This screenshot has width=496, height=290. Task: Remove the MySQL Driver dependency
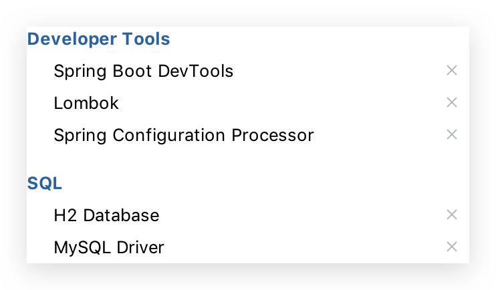pos(452,247)
